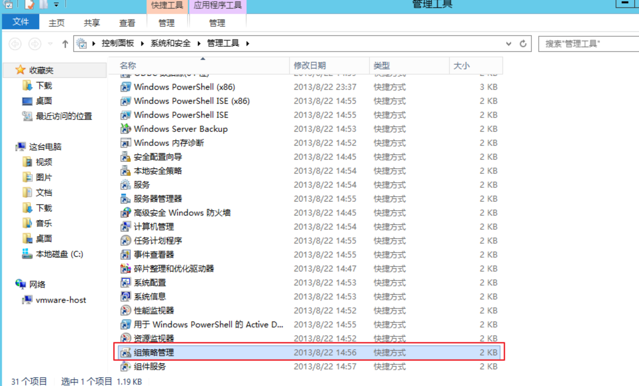Click the 安全配置向导 icon
639x386 pixels.
[x=126, y=157]
